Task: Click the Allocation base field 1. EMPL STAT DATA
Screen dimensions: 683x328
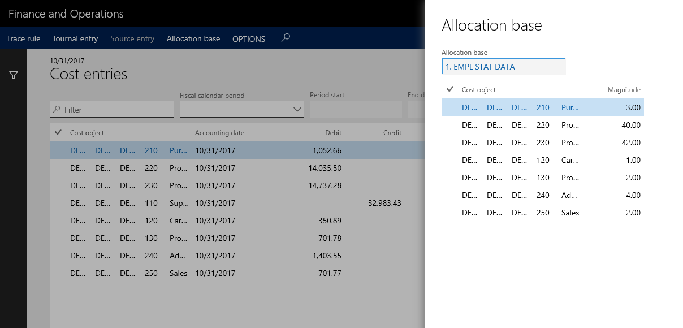Action: [503, 67]
